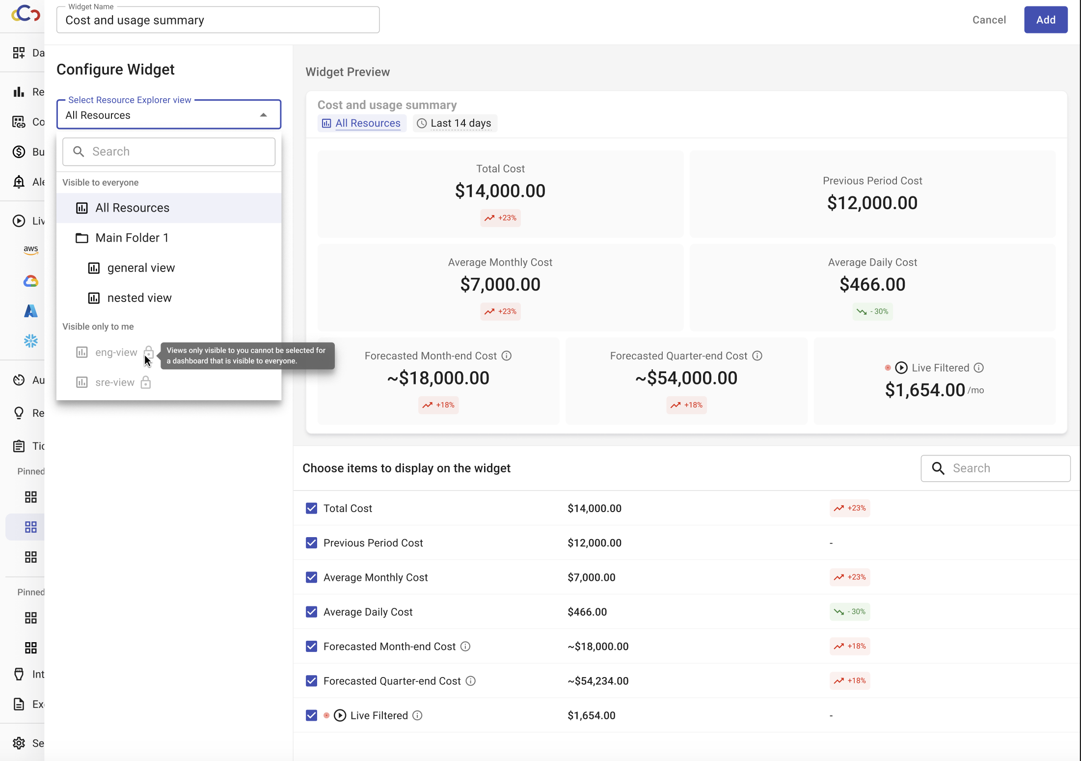Open the Budgets dollar-sign sidebar icon
The height and width of the screenshot is (761, 1081).
pyautogui.click(x=19, y=152)
